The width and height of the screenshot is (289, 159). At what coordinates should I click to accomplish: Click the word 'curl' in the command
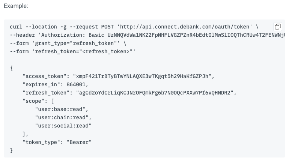coord(16,27)
